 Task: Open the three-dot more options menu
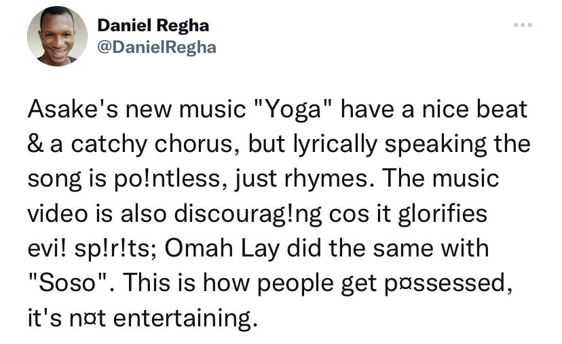[x=523, y=24]
